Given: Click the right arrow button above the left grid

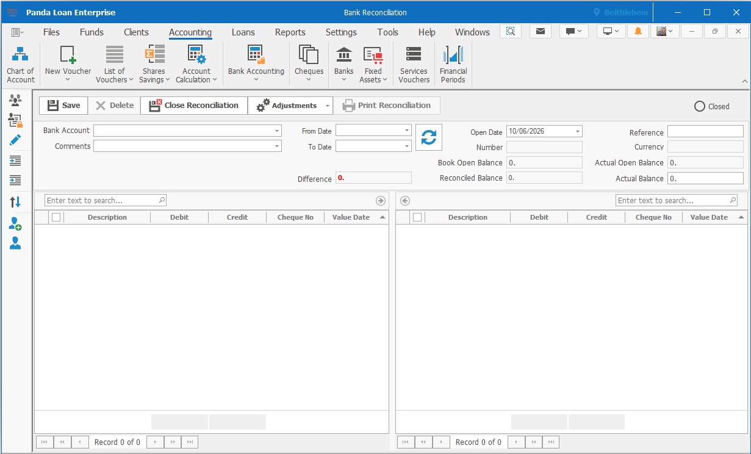Looking at the screenshot, I should tap(381, 201).
